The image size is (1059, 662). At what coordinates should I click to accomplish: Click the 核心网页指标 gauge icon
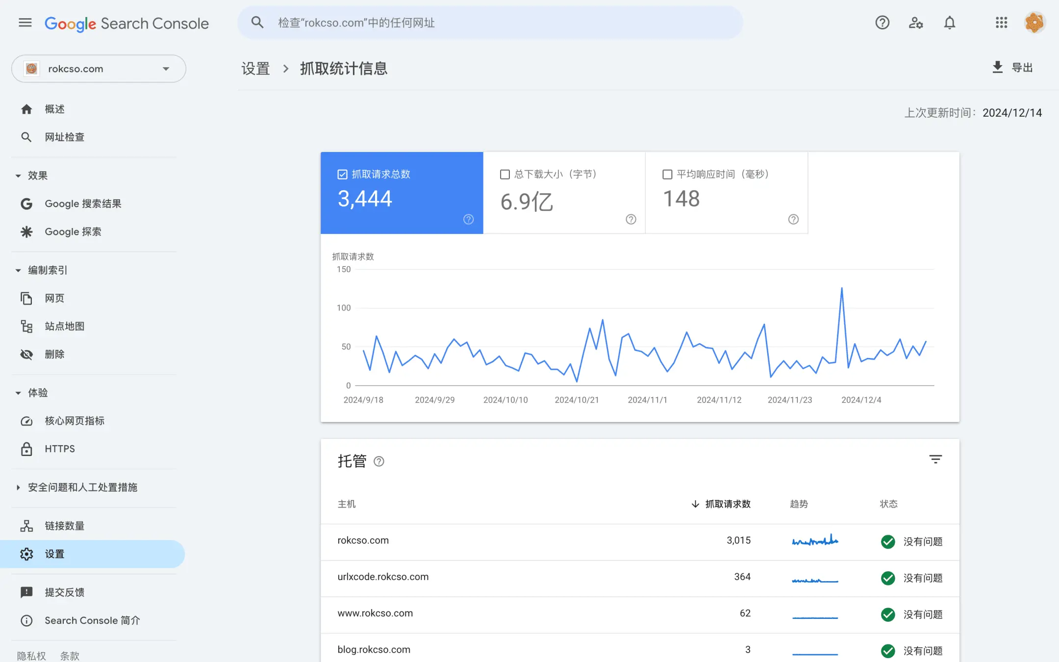click(x=26, y=421)
